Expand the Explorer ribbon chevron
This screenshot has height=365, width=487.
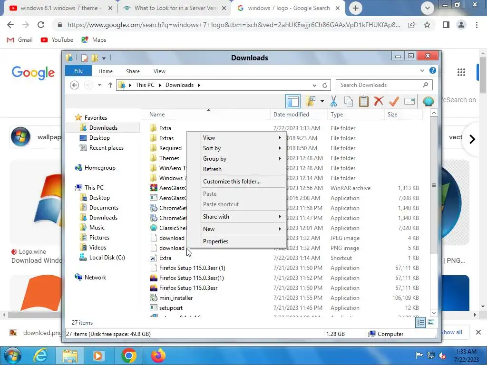pos(422,71)
